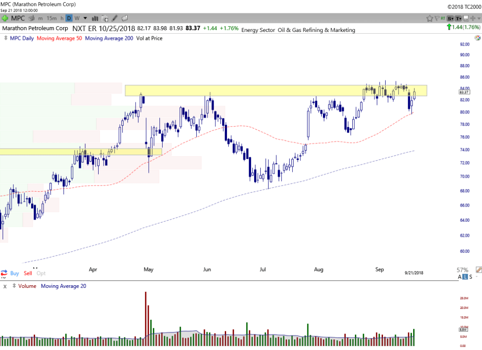Click the notes icon after the pencil

coord(124,18)
